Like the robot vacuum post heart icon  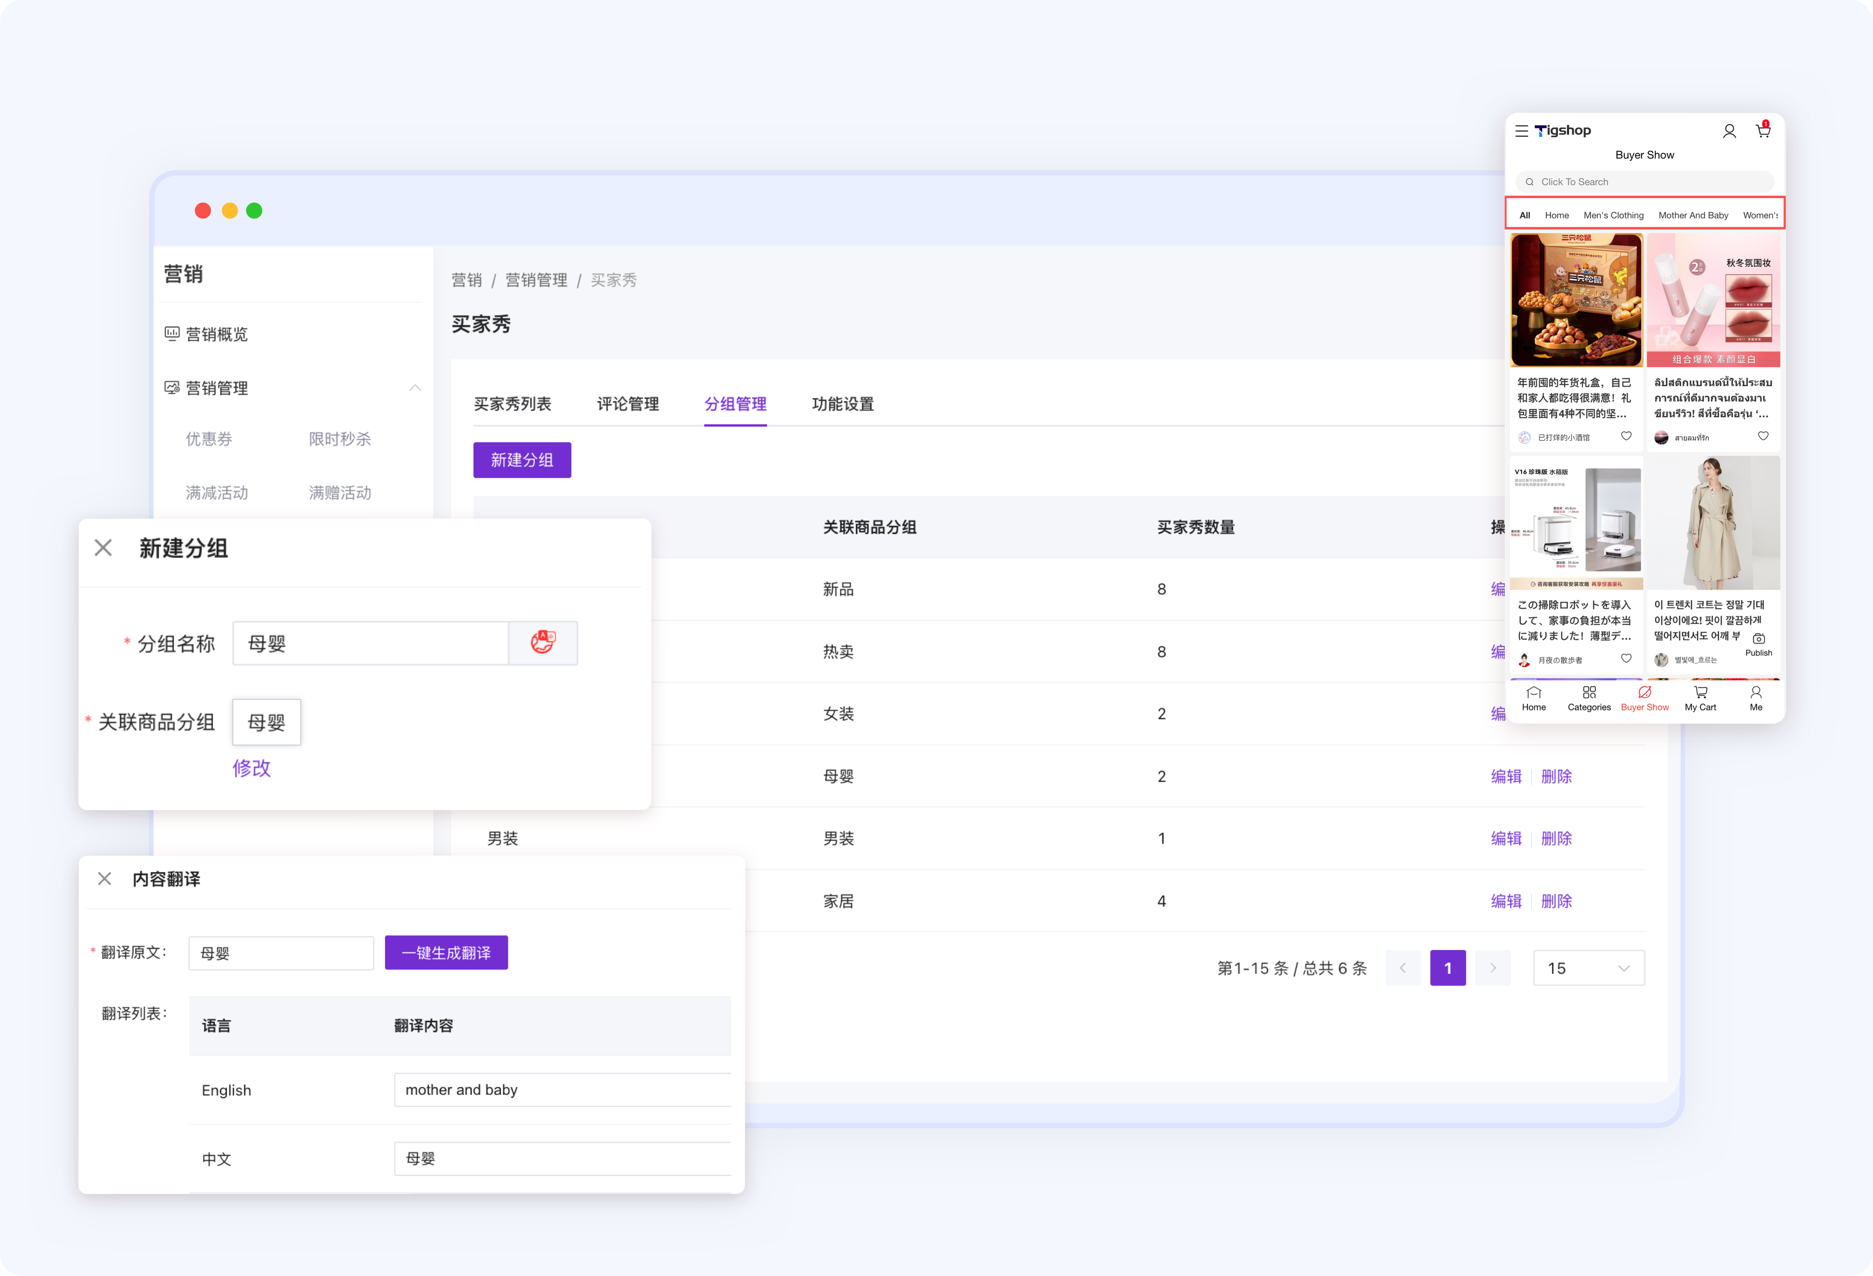[1626, 658]
